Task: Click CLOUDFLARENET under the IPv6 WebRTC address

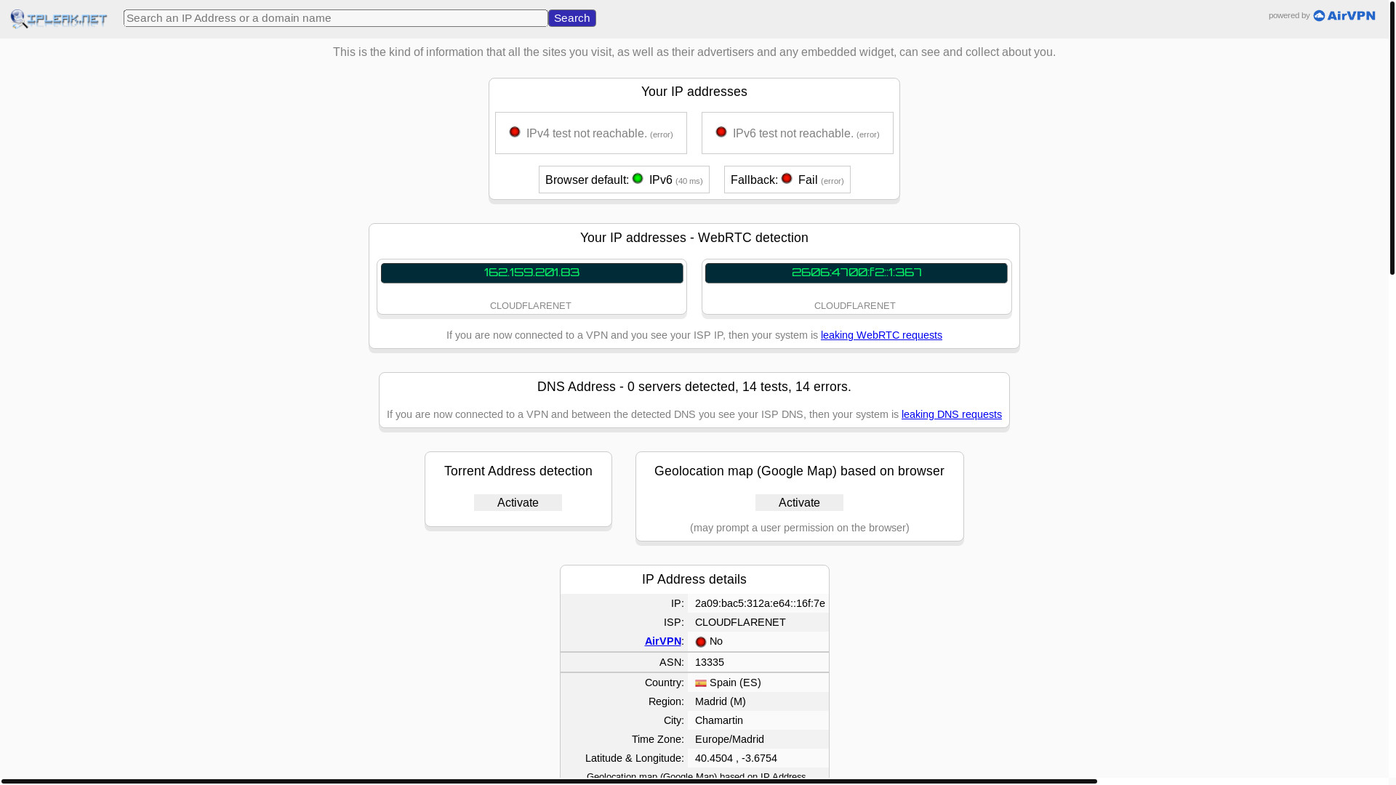Action: (x=855, y=306)
